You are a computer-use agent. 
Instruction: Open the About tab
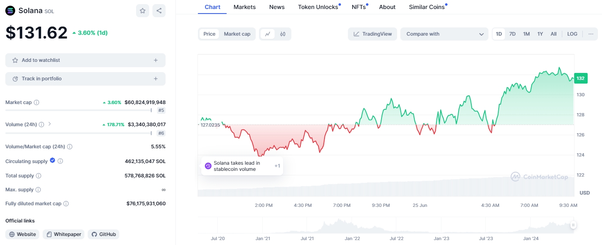coord(387,7)
